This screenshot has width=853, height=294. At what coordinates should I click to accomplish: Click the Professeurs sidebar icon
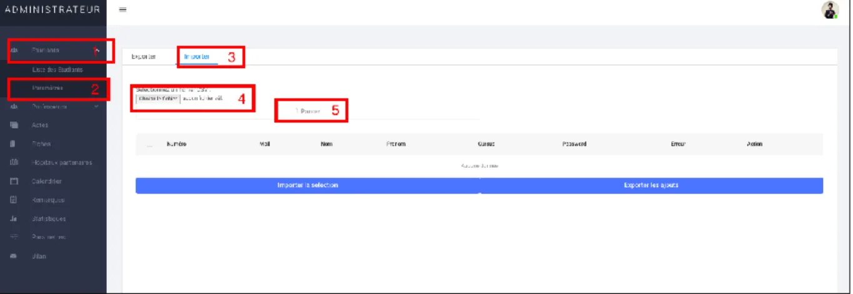click(x=14, y=107)
